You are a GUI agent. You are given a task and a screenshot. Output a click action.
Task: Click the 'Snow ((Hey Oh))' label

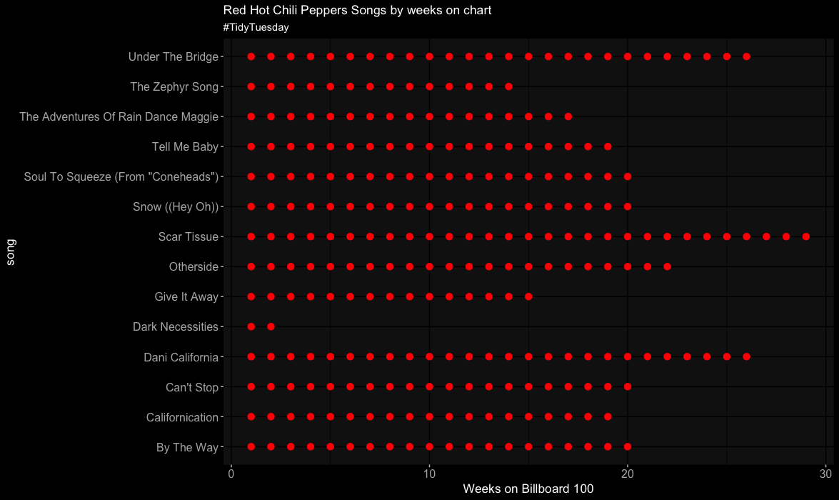tap(176, 206)
